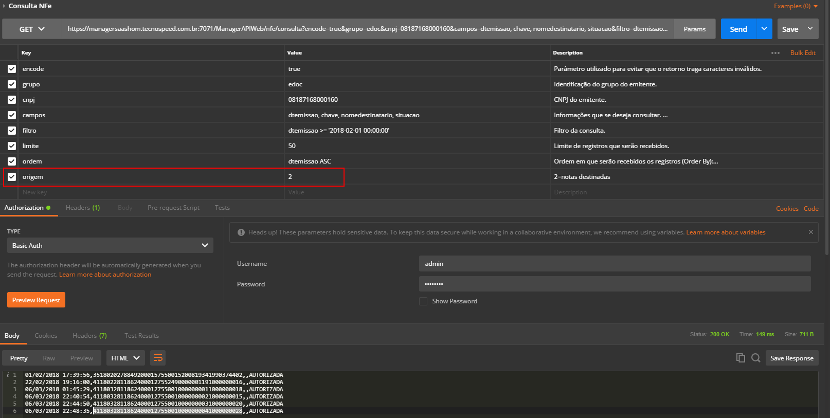Click the Preview Request button

(x=36, y=300)
